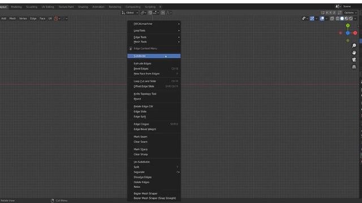Toggle Y axis mesh mirror

tap(330, 12)
